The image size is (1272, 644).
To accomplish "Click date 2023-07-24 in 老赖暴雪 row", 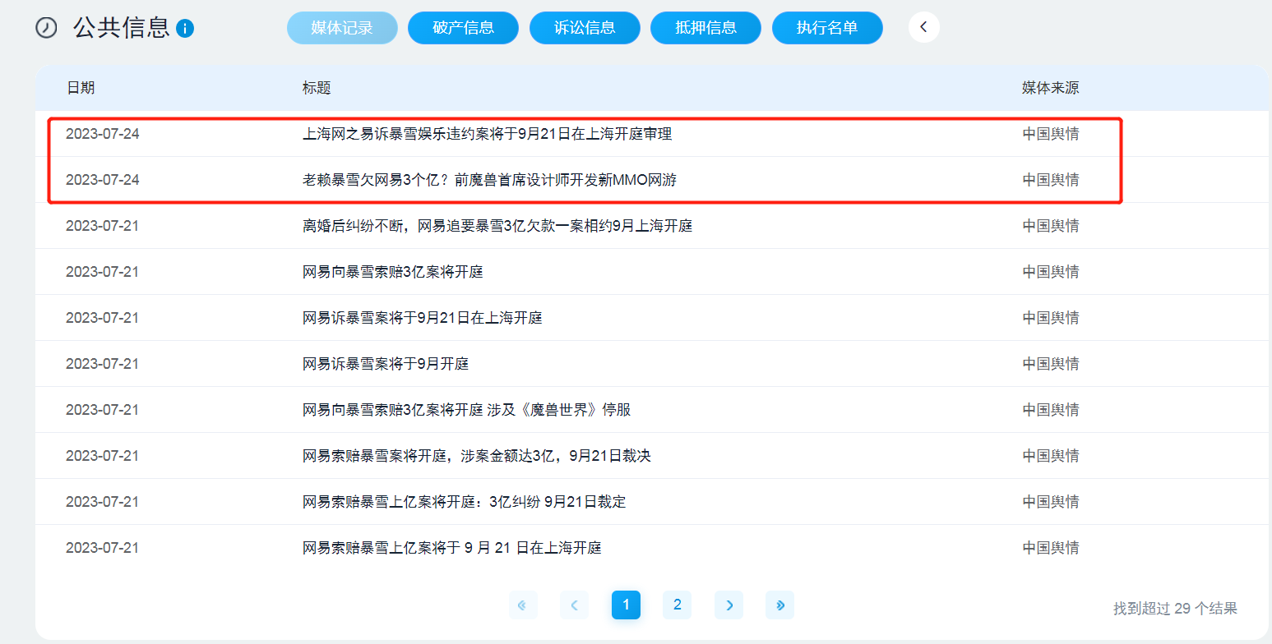I will pyautogui.click(x=103, y=180).
